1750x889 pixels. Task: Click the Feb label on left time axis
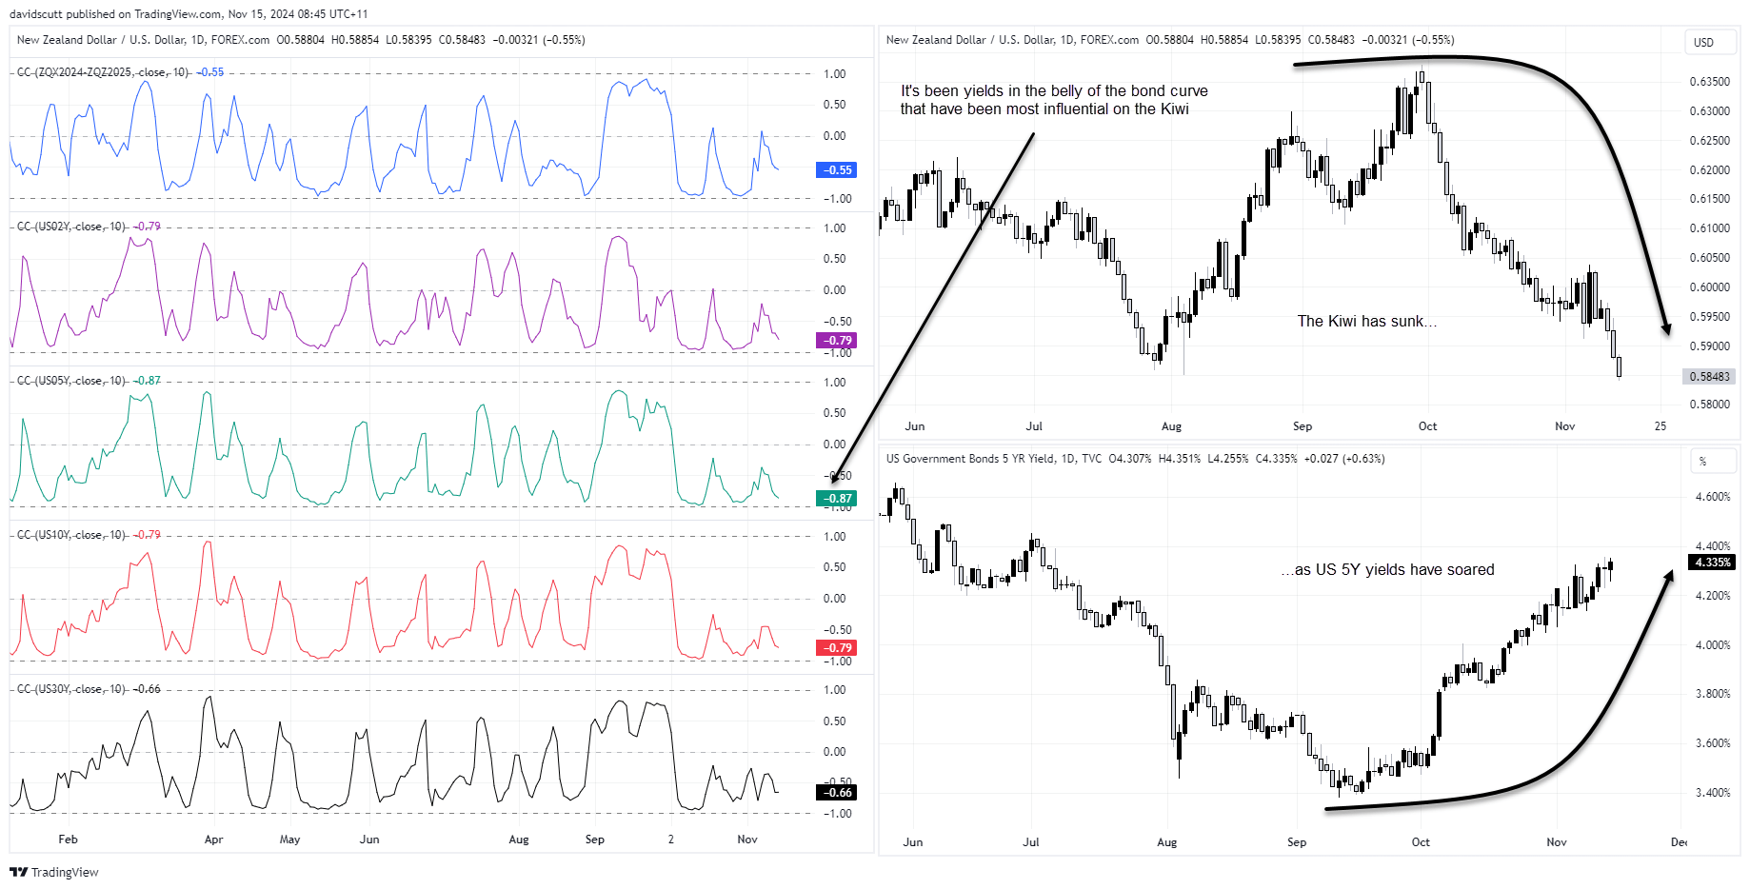point(68,840)
